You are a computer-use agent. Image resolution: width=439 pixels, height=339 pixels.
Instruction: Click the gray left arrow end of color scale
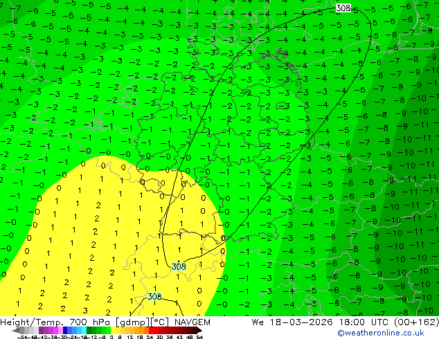pyautogui.click(x=16, y=330)
